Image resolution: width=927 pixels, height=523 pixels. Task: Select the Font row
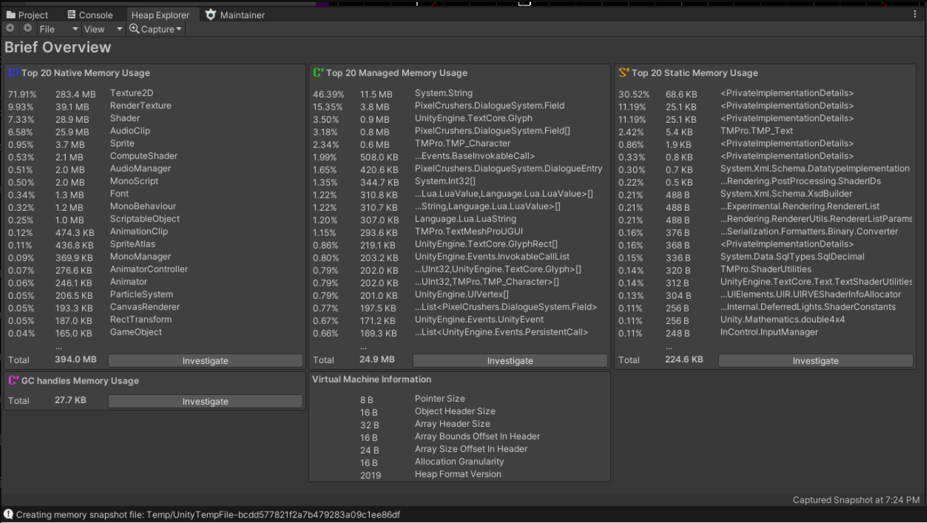(x=155, y=194)
